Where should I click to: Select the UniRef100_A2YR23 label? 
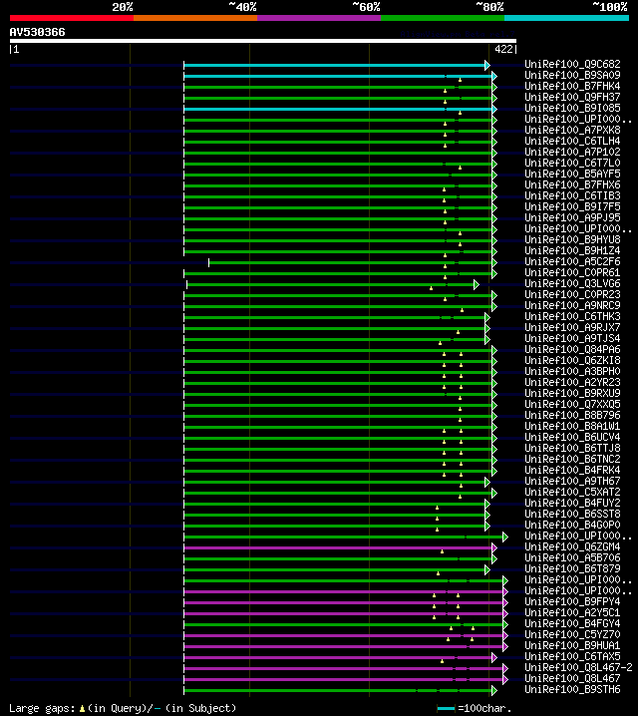572,382
